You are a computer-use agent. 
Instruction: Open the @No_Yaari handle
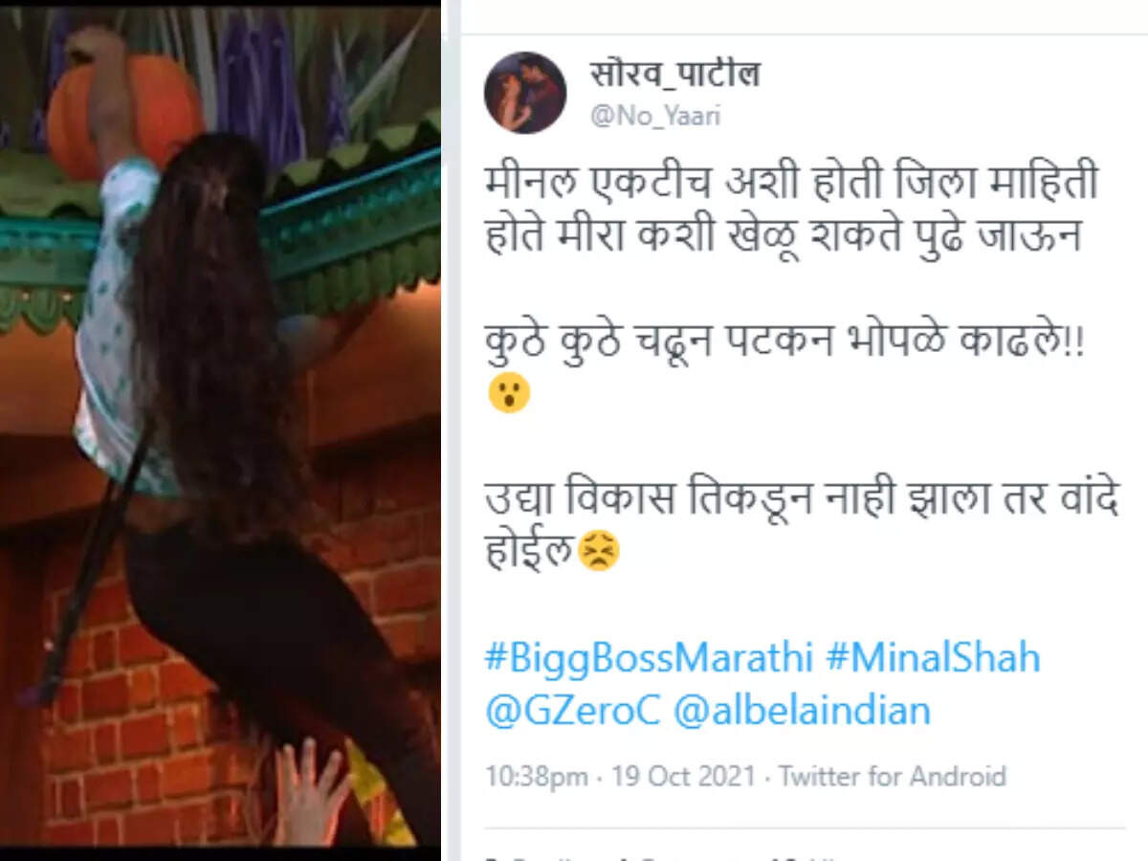point(655,117)
